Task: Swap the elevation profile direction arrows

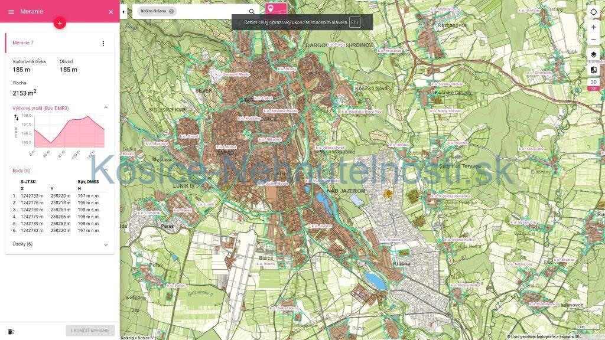Action: (x=16, y=117)
